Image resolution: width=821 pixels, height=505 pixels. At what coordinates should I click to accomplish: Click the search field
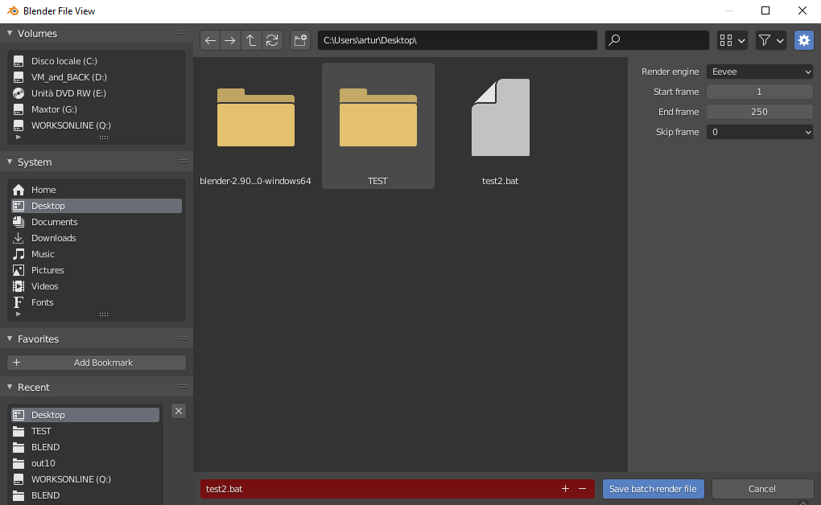[657, 40]
